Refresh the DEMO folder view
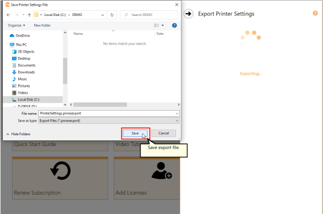 click(112, 15)
